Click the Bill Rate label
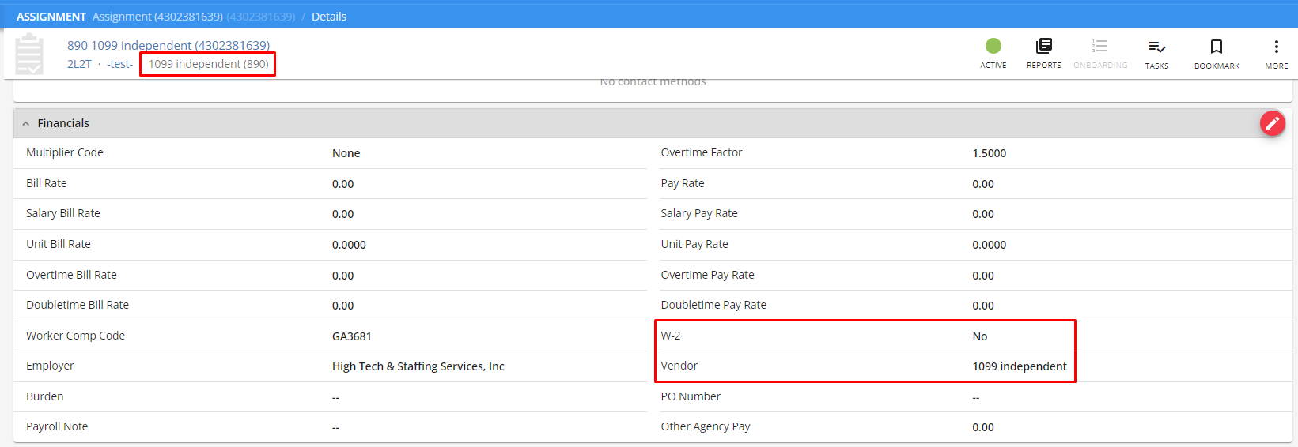The image size is (1298, 447). point(47,183)
